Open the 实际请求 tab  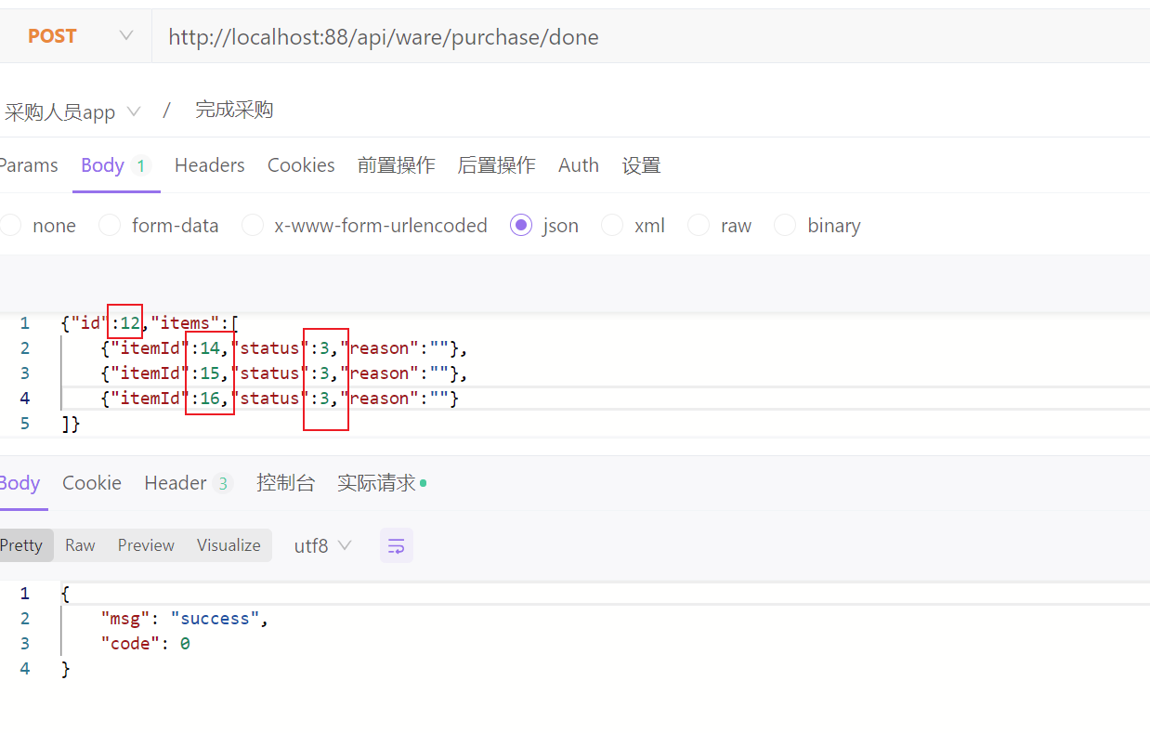coord(382,483)
